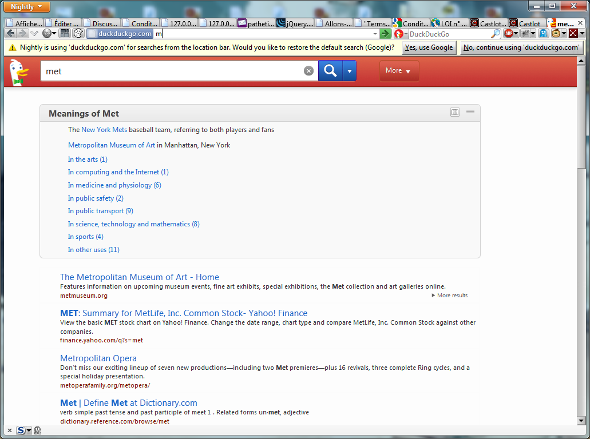Open the Metropolitan Opera result
The image size is (590, 439).
click(98, 358)
